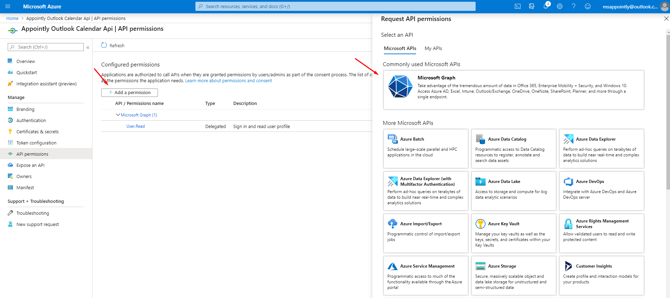The image size is (670, 298).
Task: Click the Azure Data Lake icon
Action: click(481, 181)
